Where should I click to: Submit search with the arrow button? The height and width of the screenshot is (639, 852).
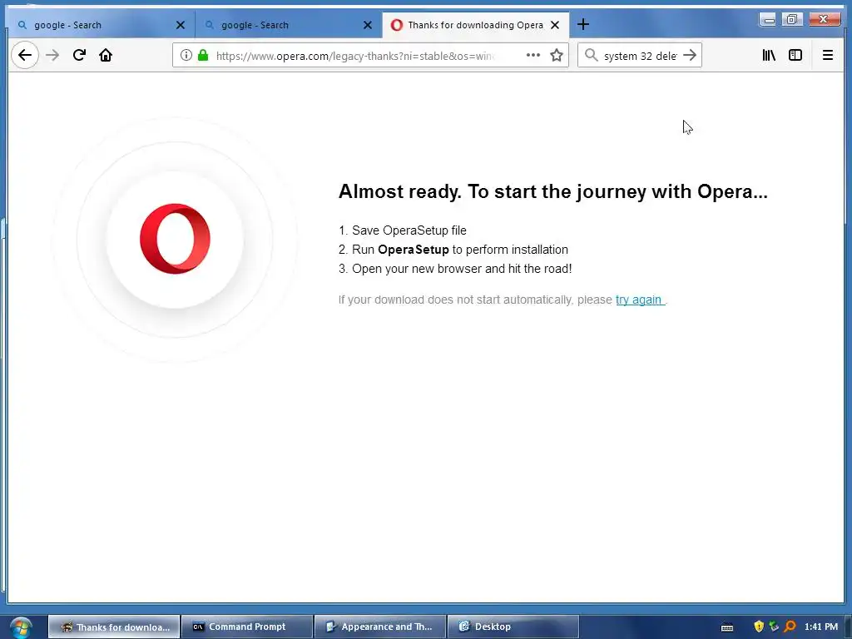pyautogui.click(x=690, y=55)
